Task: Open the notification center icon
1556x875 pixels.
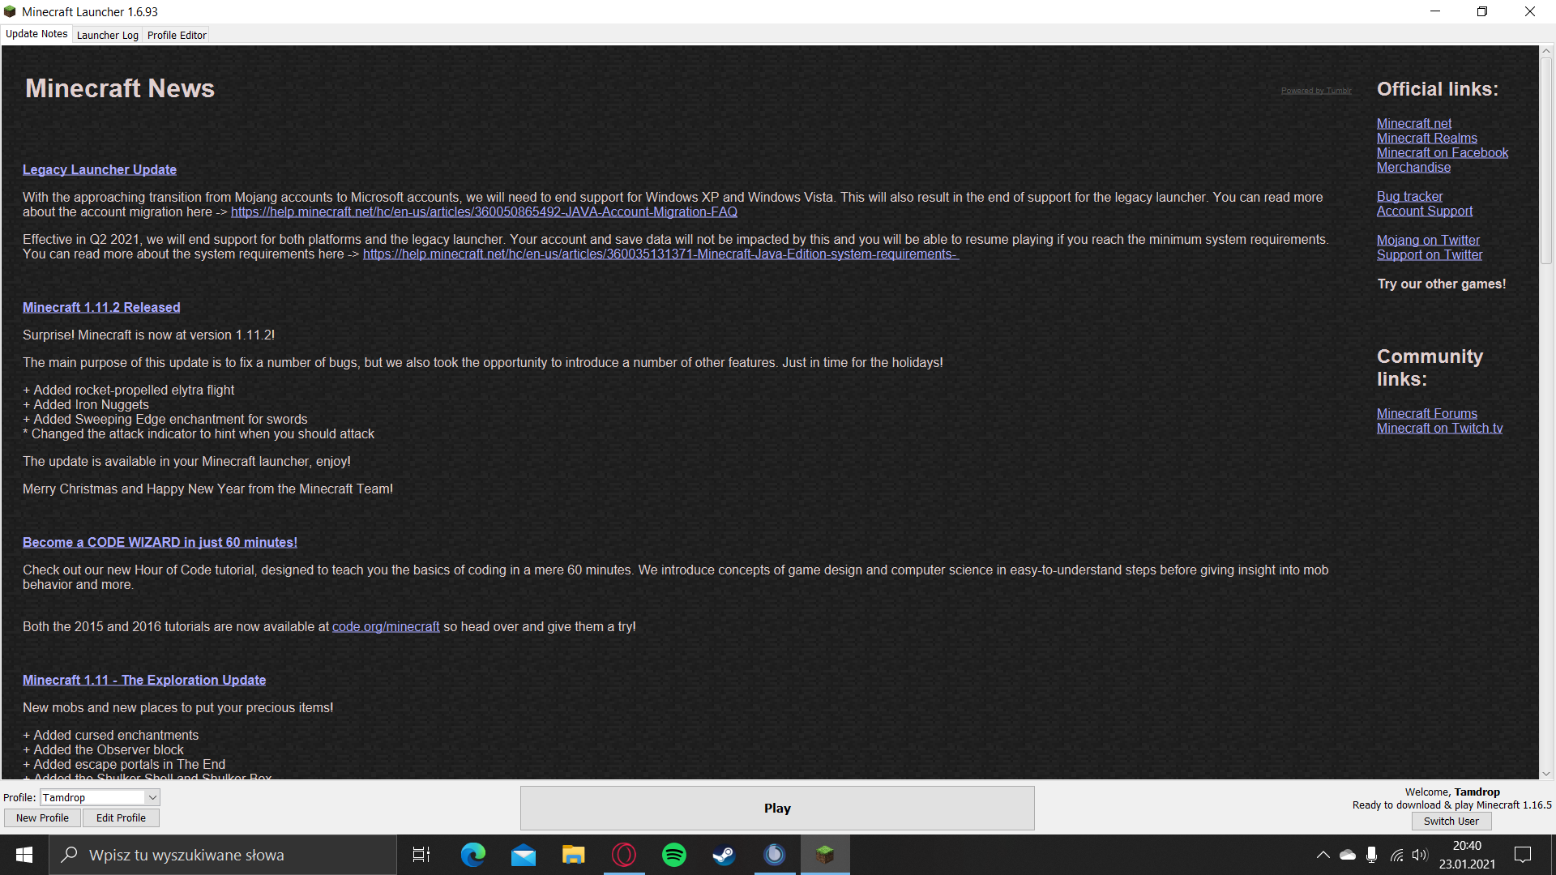Action: [1523, 855]
